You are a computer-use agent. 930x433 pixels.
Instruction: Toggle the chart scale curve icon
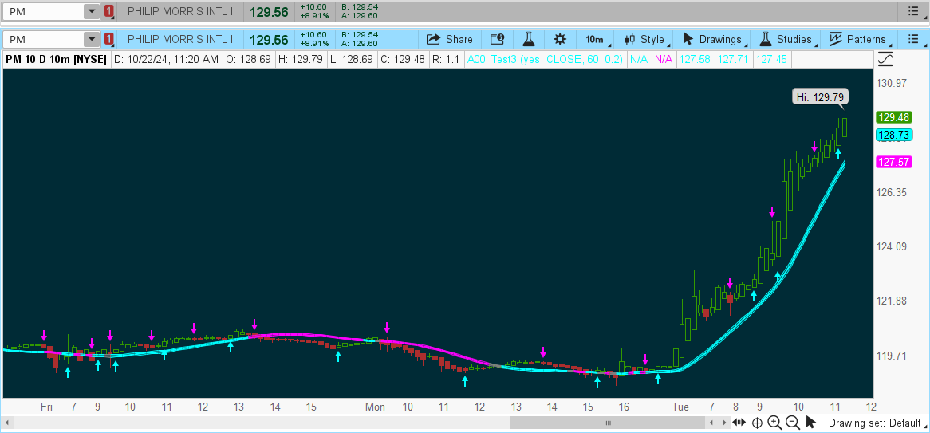[x=885, y=59]
